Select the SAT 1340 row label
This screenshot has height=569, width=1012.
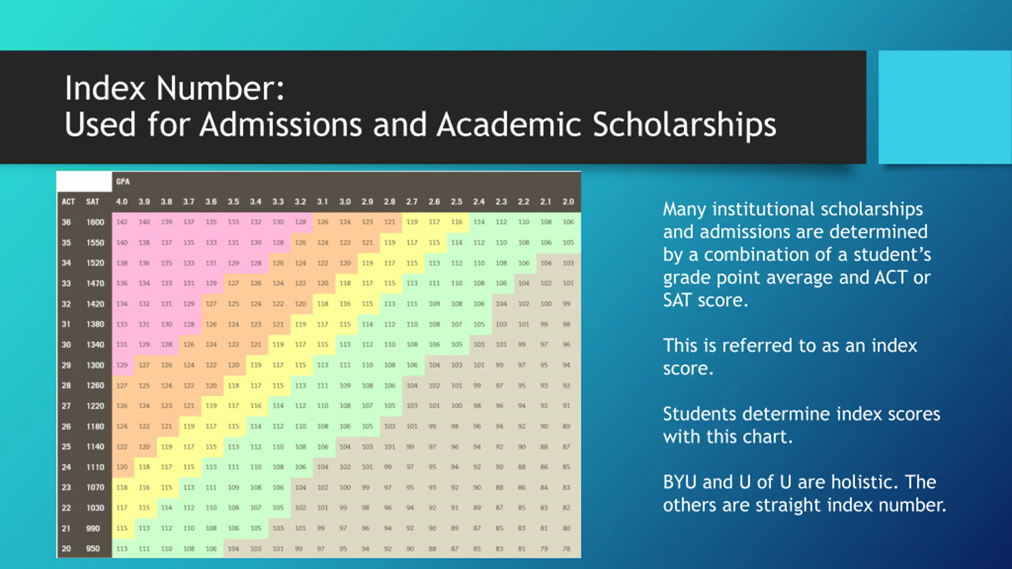[x=95, y=345]
